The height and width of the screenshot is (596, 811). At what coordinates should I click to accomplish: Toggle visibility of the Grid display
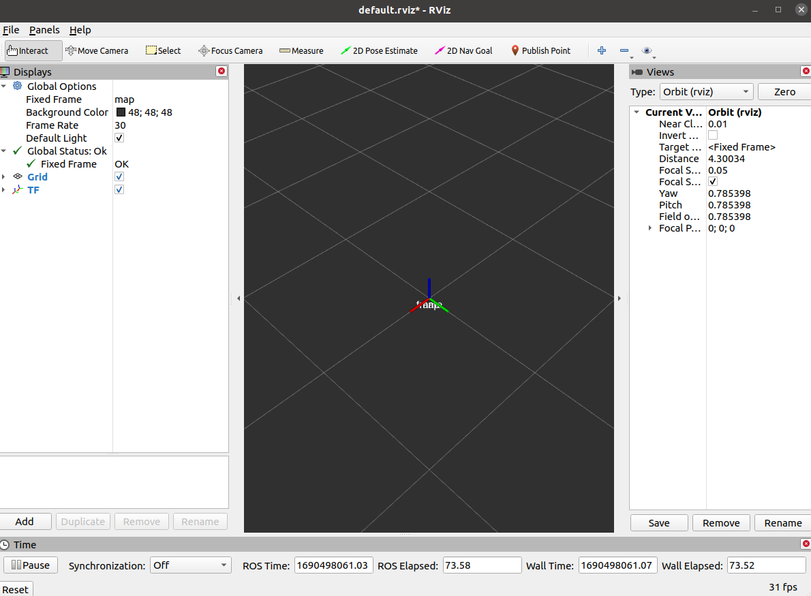coord(119,176)
